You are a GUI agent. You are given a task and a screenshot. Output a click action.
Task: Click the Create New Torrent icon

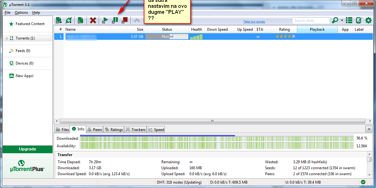click(81, 20)
